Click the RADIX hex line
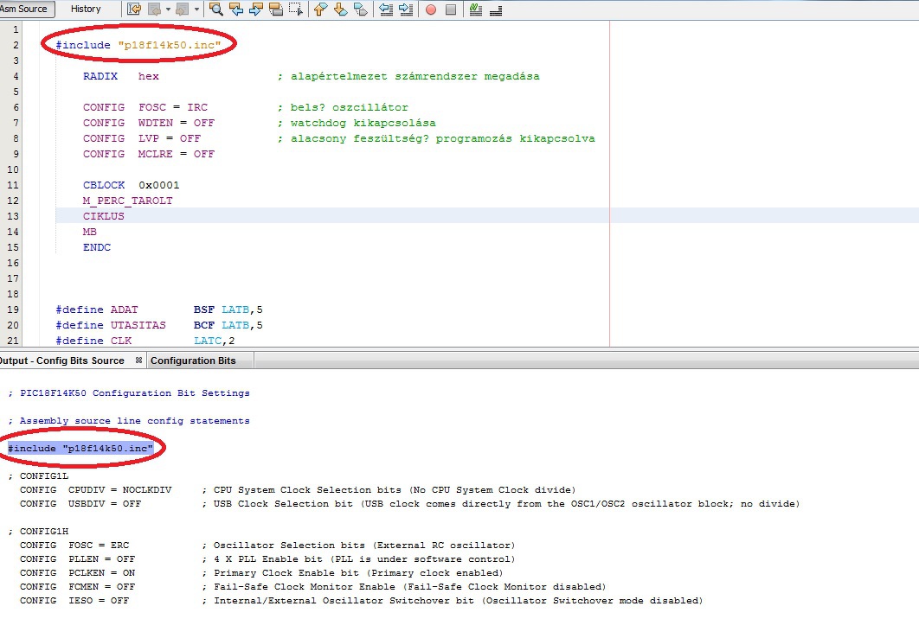The width and height of the screenshot is (919, 619). (121, 76)
